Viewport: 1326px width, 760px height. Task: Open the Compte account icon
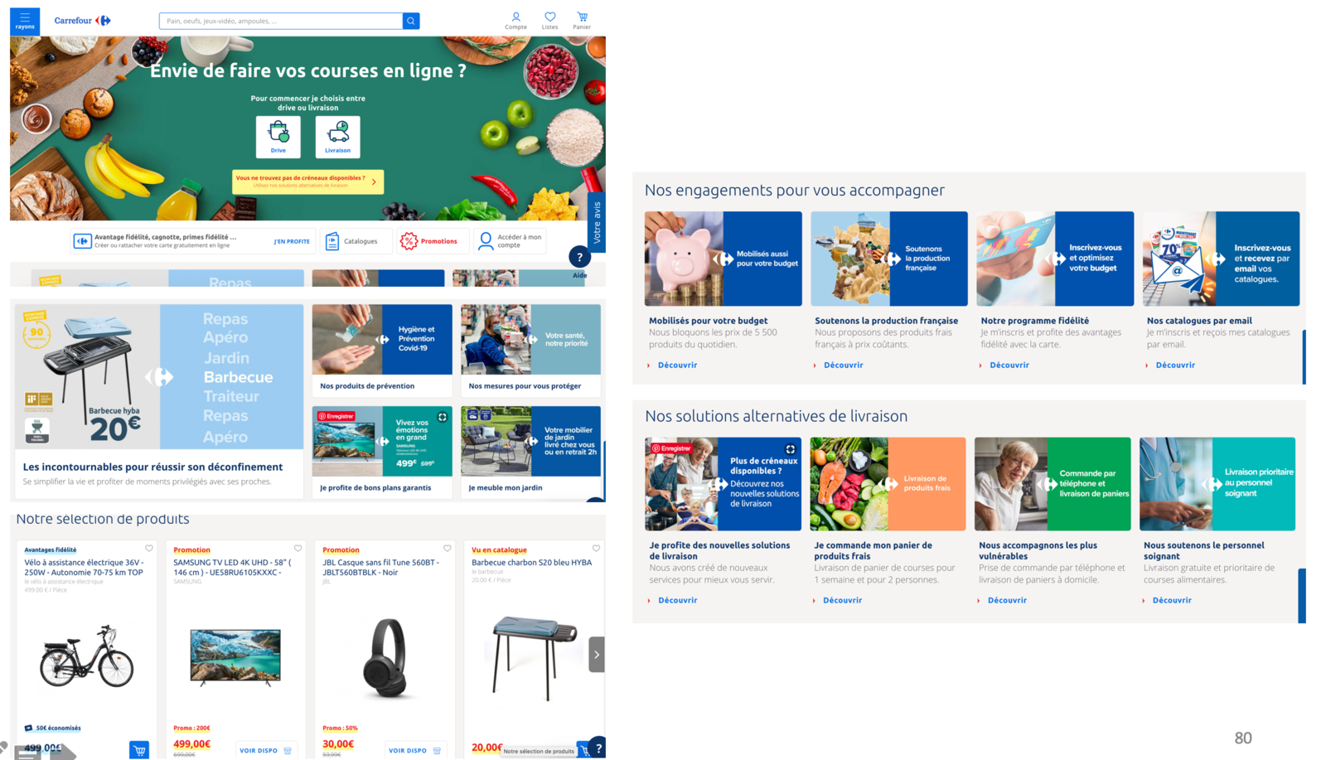pos(515,21)
